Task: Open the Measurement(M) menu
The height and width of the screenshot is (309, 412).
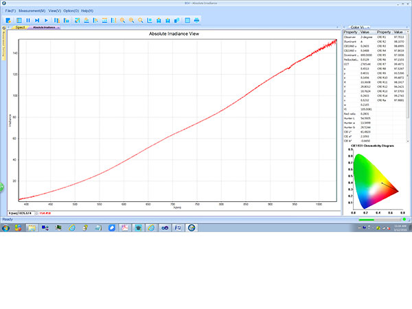Action: click(x=34, y=11)
